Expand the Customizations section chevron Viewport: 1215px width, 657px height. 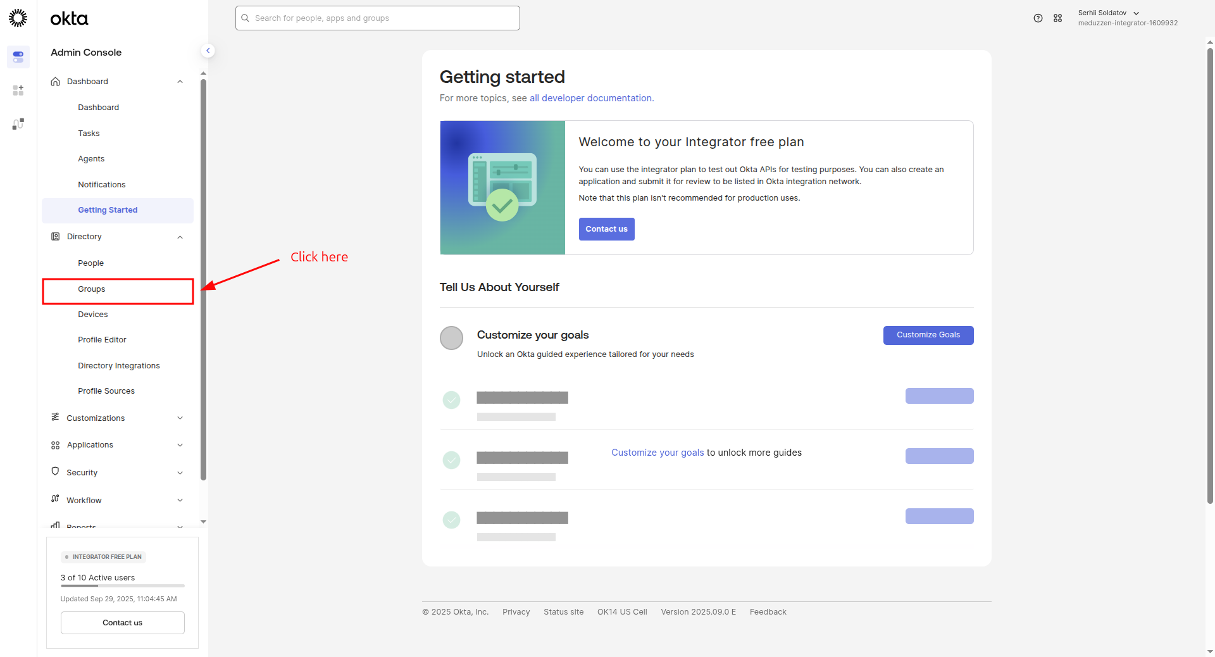(x=180, y=418)
